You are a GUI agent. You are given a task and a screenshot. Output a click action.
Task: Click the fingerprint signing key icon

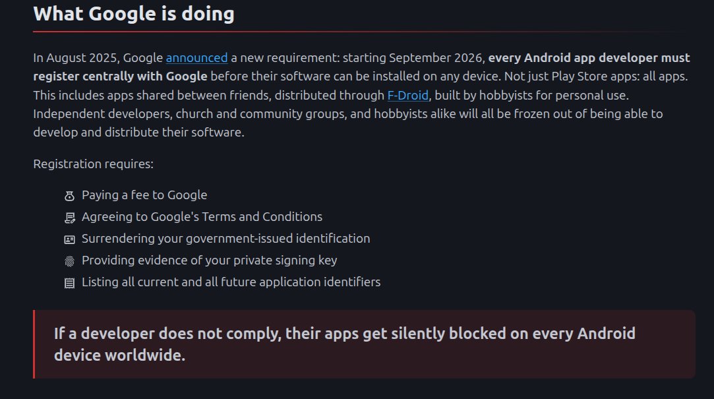[x=69, y=261]
